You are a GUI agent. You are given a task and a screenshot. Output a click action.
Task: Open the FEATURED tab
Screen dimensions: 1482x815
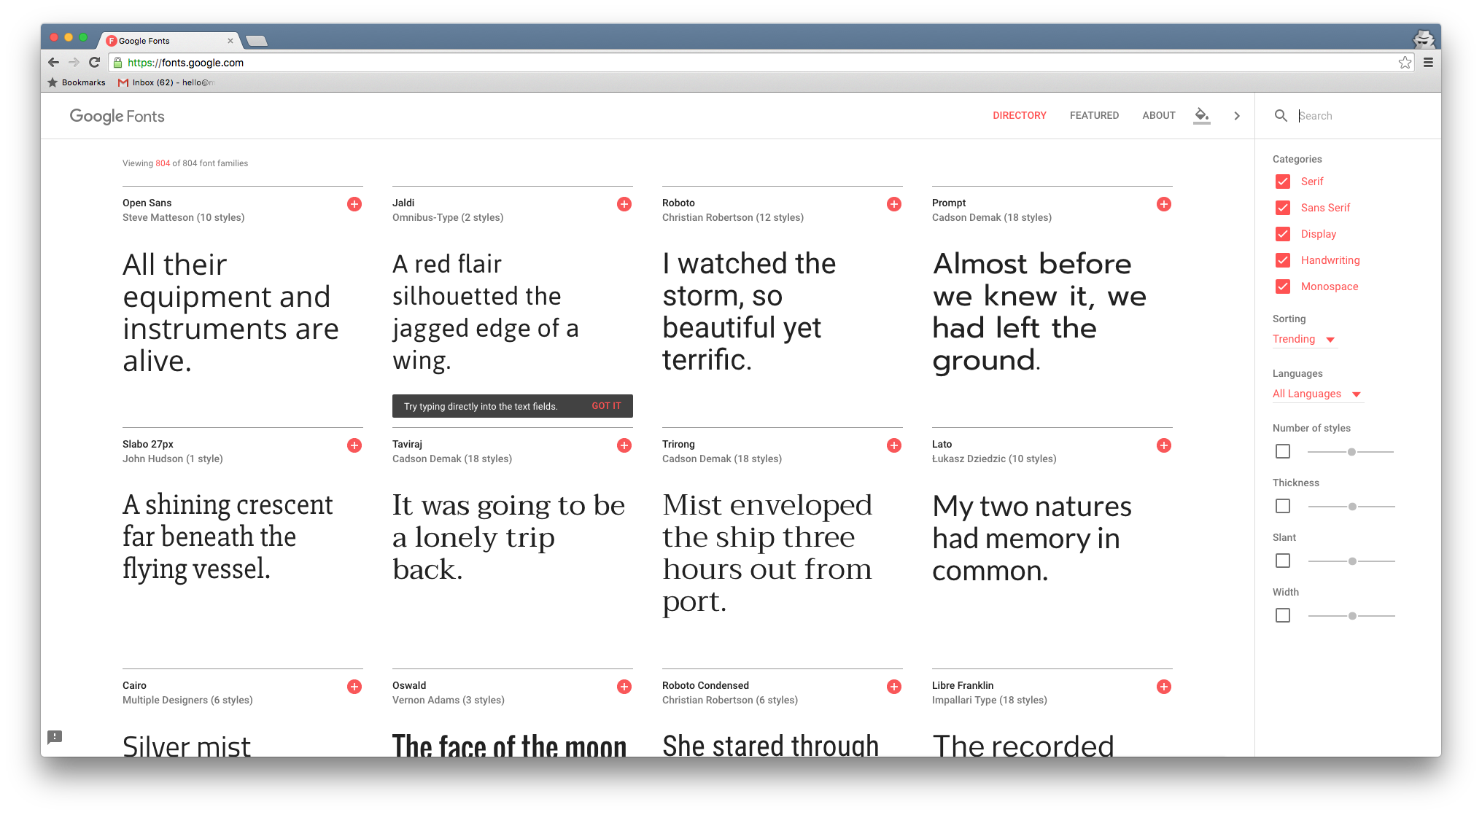click(x=1094, y=115)
